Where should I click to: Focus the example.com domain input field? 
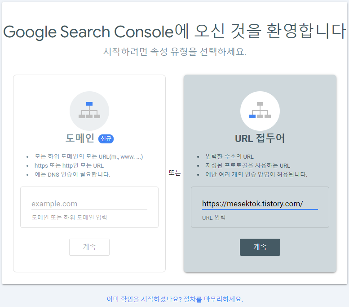(x=89, y=204)
